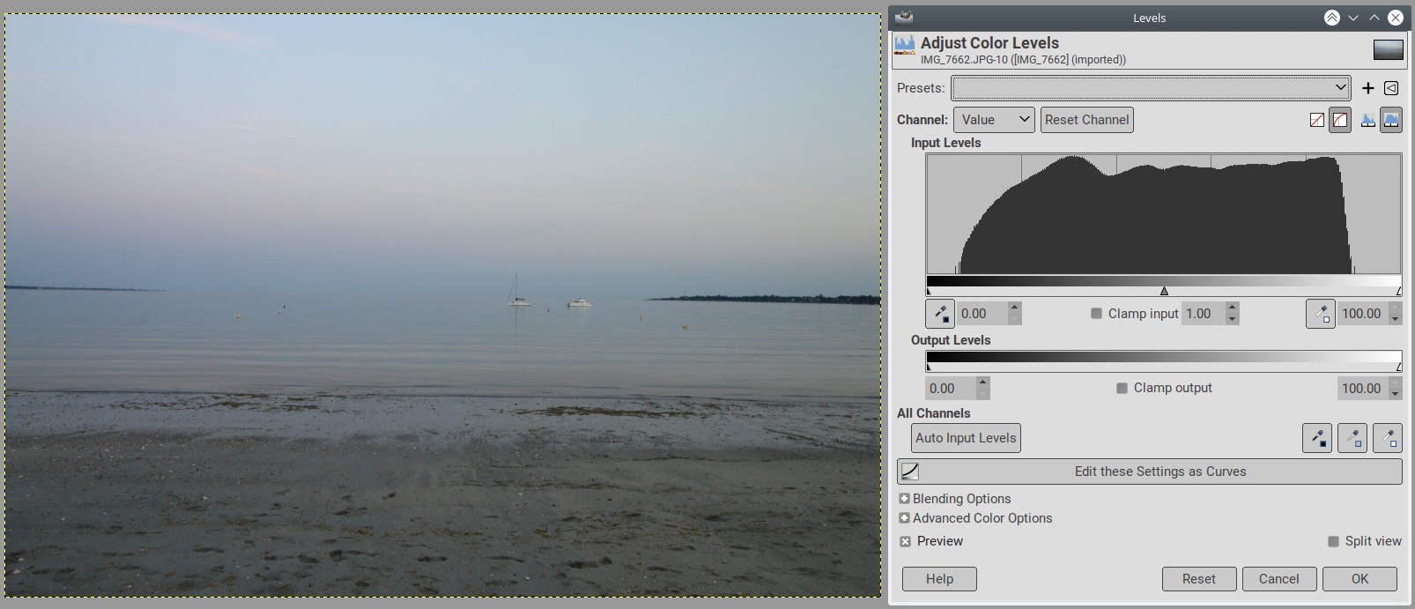Increase input black level with up arrow
This screenshot has width=1415, height=609.
pyautogui.click(x=1015, y=308)
